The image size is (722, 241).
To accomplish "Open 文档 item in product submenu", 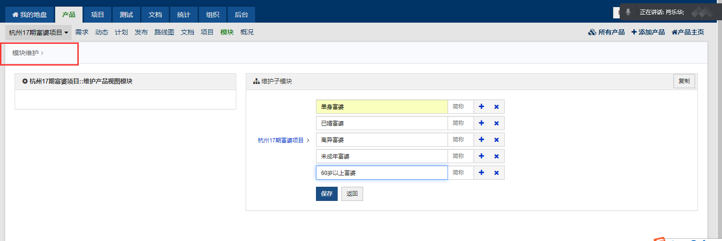I will pyautogui.click(x=187, y=32).
